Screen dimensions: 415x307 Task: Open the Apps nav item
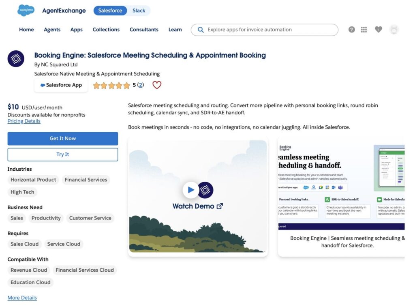77,30
